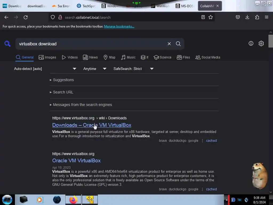Toggle reader view in the address bar
Viewport: 273px width, 205px height.
pyautogui.click(x=203, y=17)
